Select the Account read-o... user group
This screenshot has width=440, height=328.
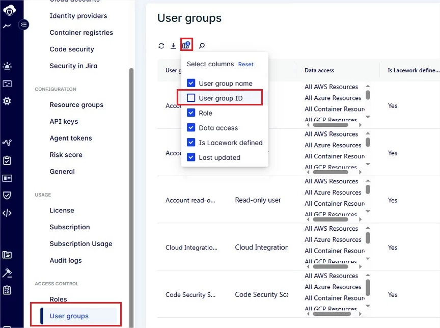[190, 200]
